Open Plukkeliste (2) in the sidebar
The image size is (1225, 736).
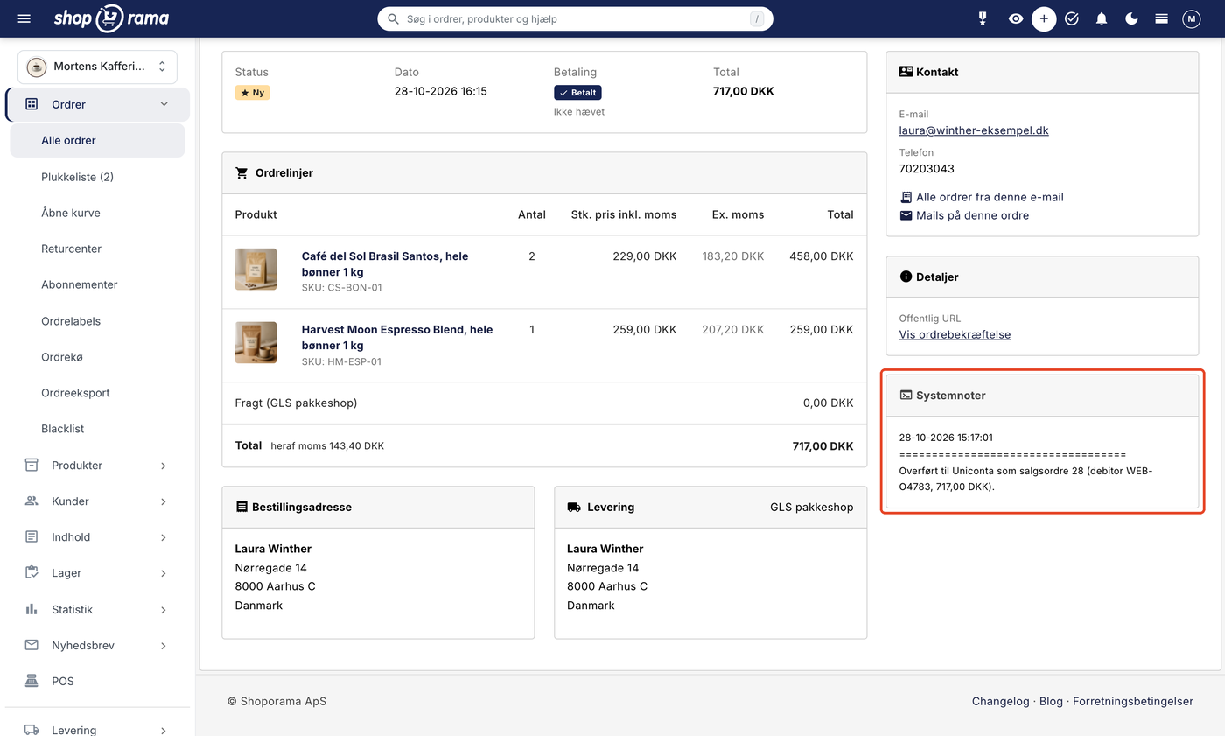pyautogui.click(x=77, y=177)
